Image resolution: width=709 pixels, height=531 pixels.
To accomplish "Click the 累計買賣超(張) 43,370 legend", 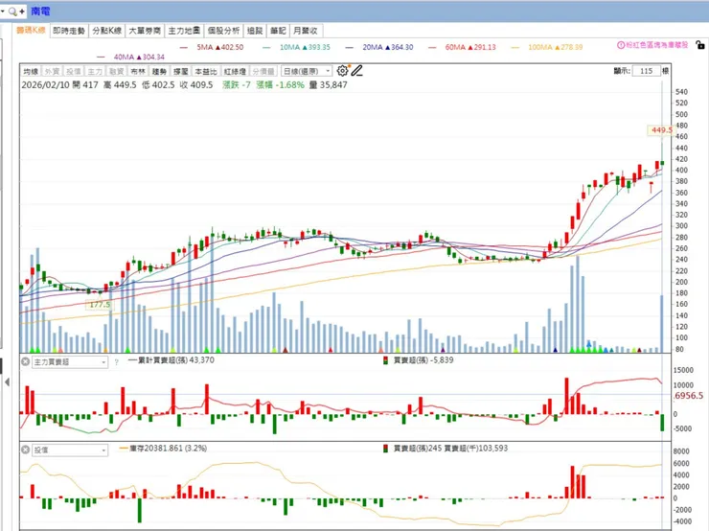I will click(172, 360).
